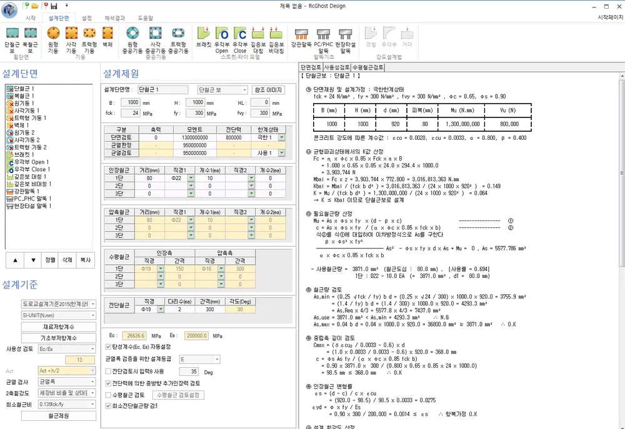Click the B width input field

coord(131,103)
